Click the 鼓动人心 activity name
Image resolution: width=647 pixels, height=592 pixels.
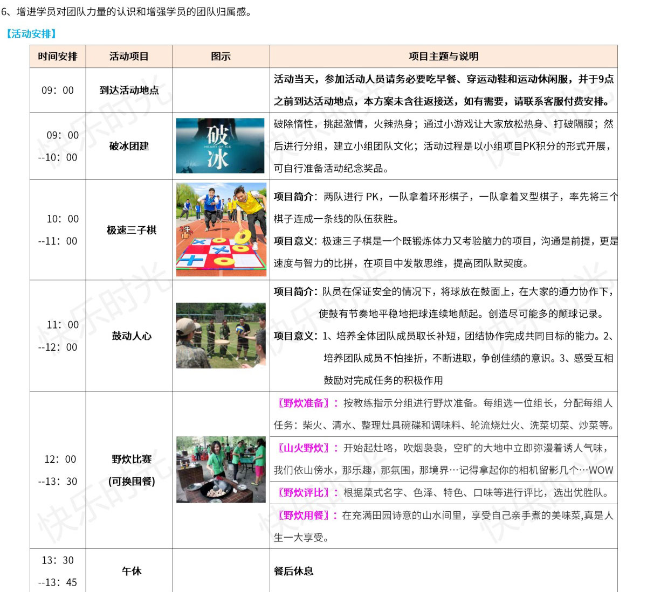(132, 336)
